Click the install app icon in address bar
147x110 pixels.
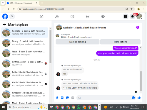coord(127,9)
